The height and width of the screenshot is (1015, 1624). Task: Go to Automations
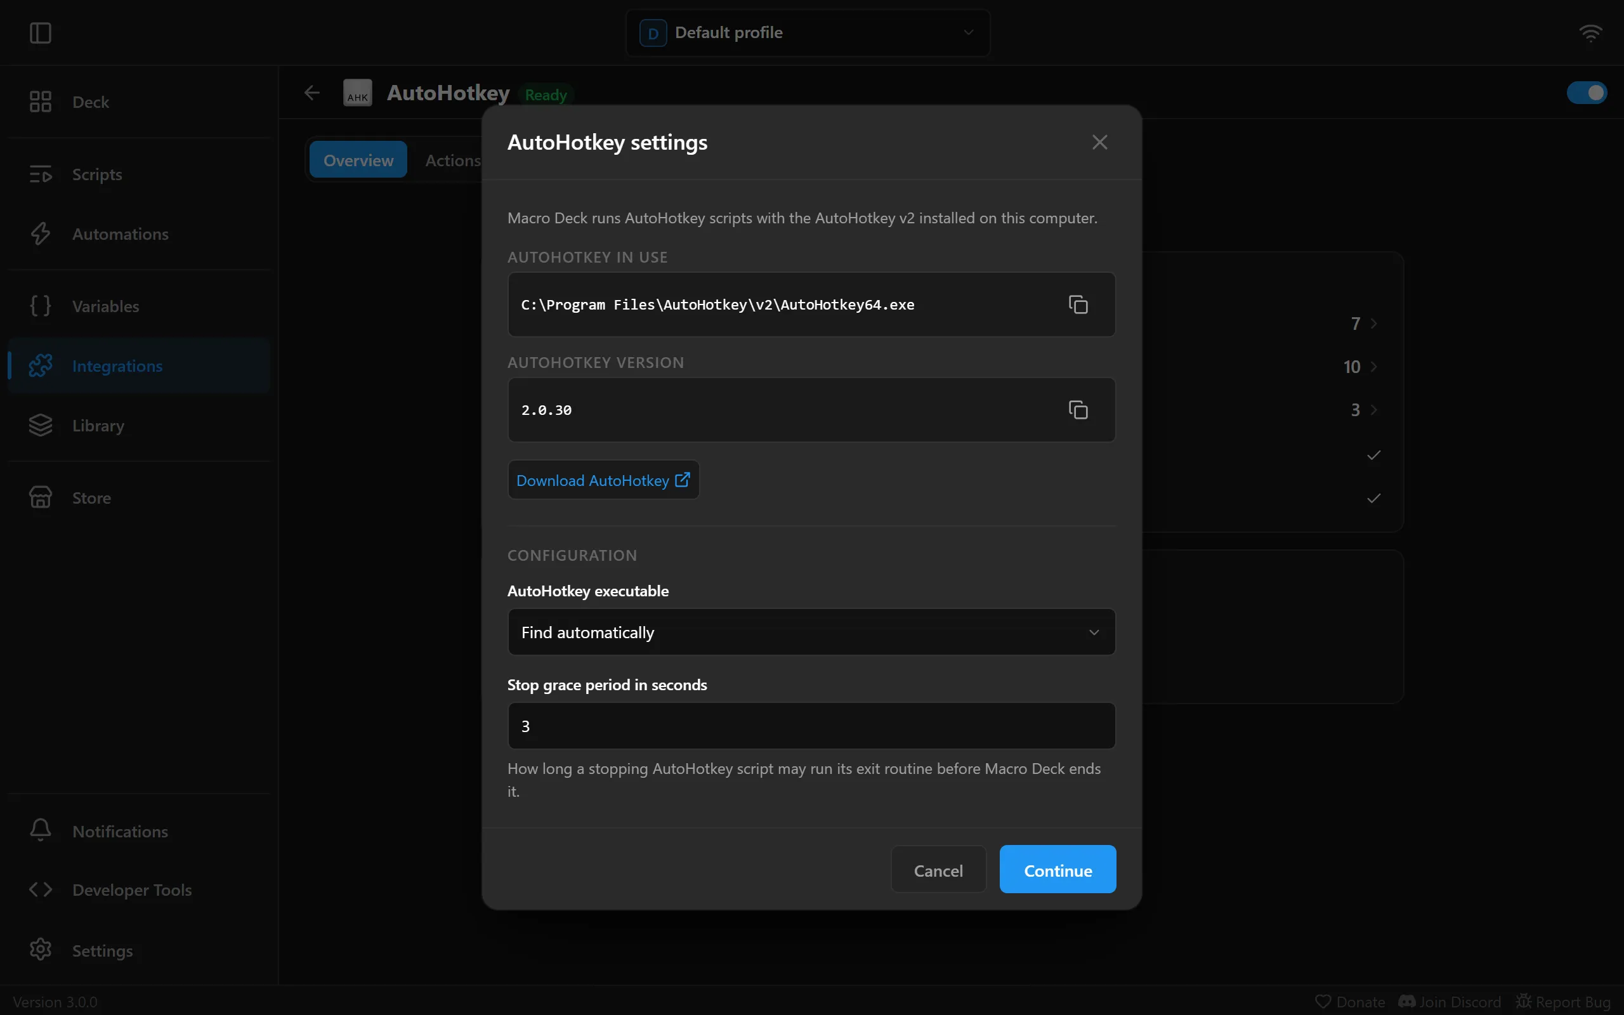pyautogui.click(x=139, y=233)
